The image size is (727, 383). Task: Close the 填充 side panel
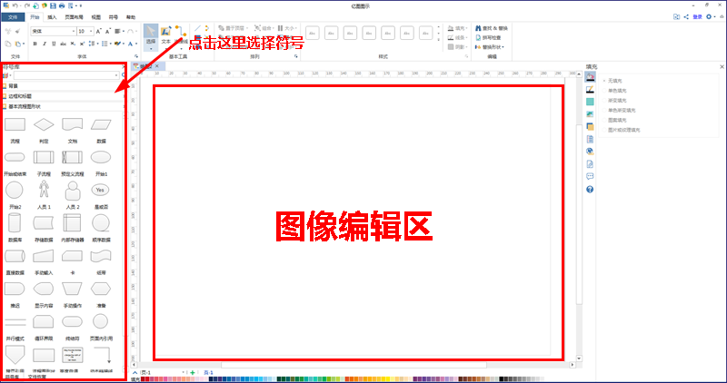pyautogui.click(x=722, y=66)
